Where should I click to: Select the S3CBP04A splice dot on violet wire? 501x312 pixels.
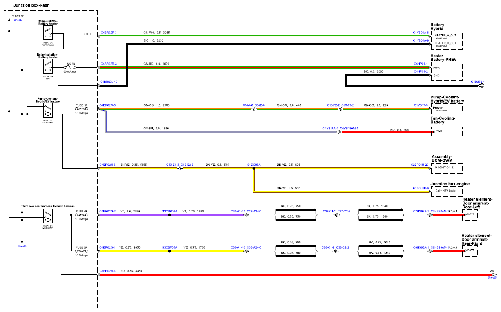(170, 215)
